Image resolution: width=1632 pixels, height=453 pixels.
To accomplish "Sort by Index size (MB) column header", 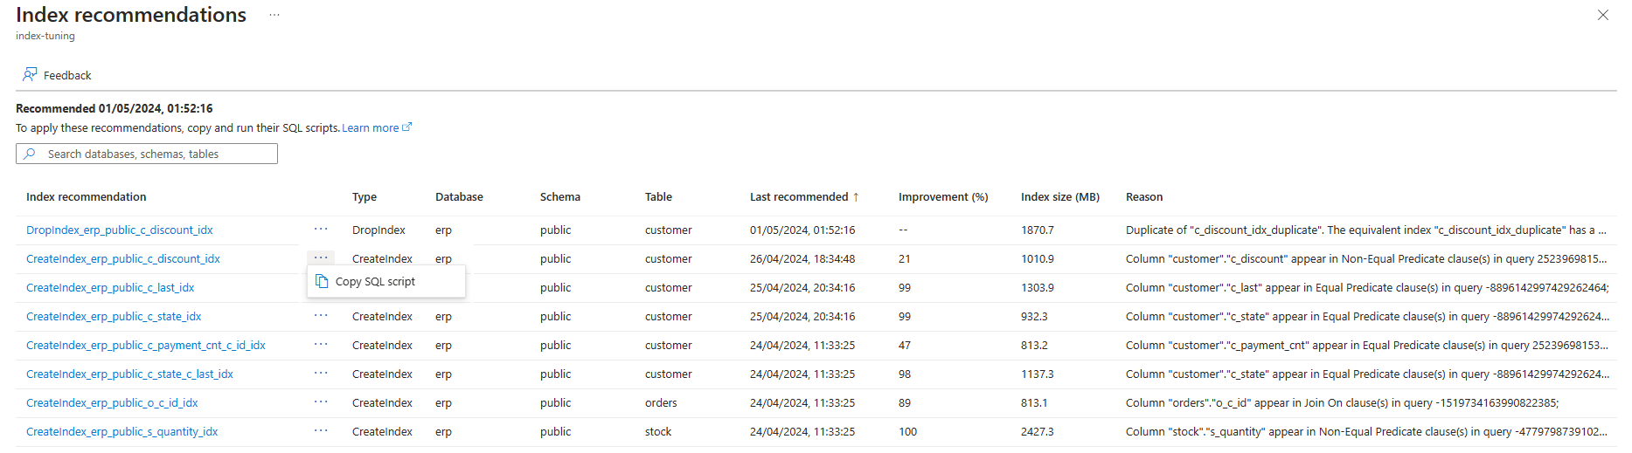I will (x=1059, y=197).
